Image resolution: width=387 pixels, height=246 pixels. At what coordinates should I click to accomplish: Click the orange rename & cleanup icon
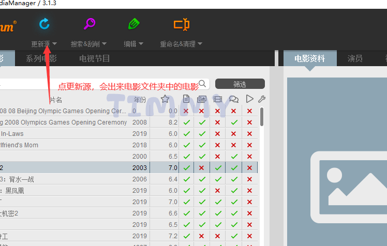(182, 24)
